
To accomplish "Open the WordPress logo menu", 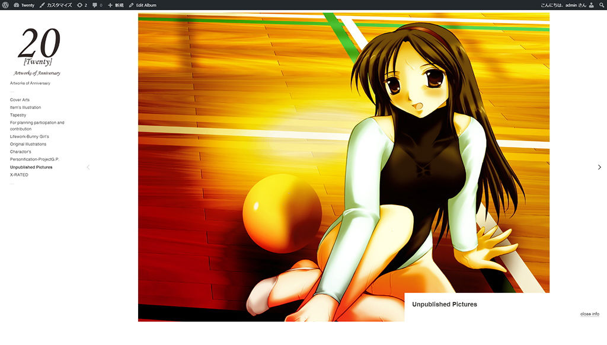I will [x=5, y=5].
